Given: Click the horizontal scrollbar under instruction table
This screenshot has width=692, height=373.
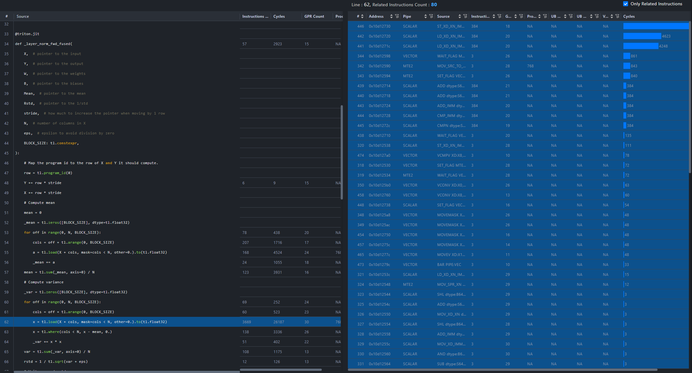Looking at the screenshot, I should (x=503, y=370).
